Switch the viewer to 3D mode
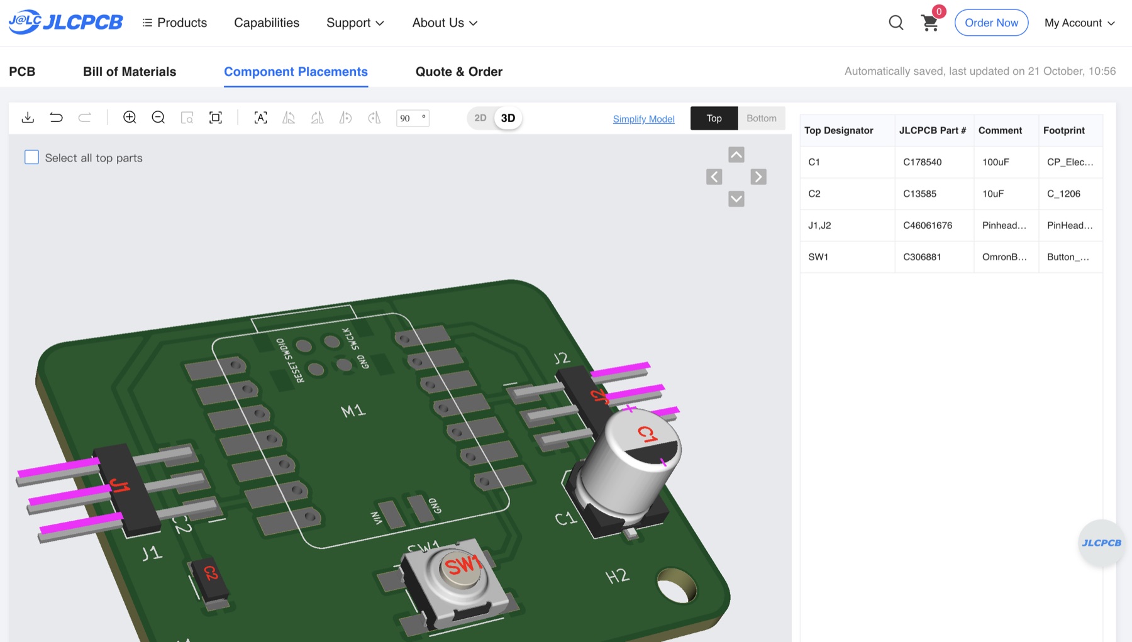1132x642 pixels. coord(508,118)
